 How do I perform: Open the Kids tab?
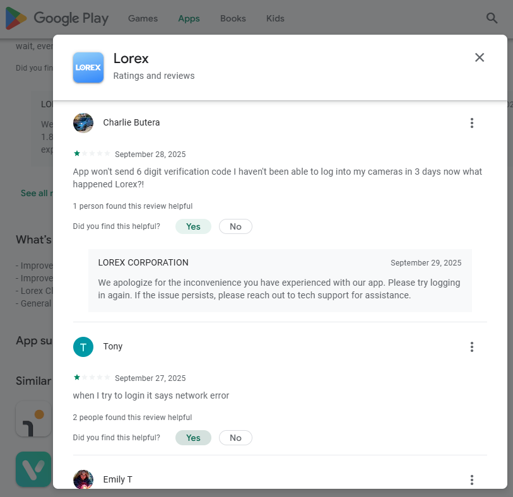click(275, 18)
